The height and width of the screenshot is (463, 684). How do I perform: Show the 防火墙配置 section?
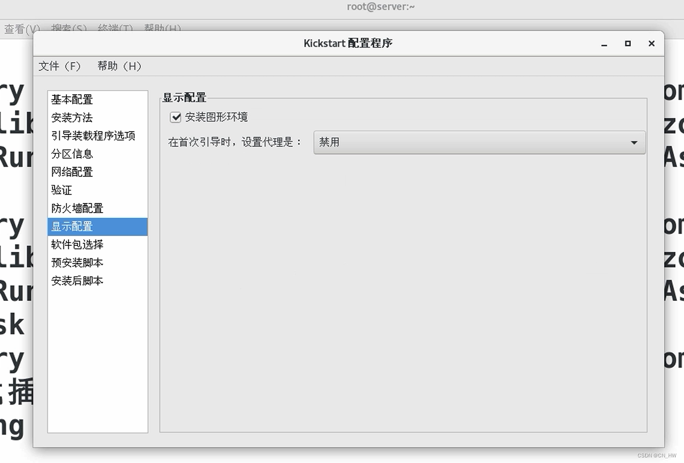[x=97, y=208]
